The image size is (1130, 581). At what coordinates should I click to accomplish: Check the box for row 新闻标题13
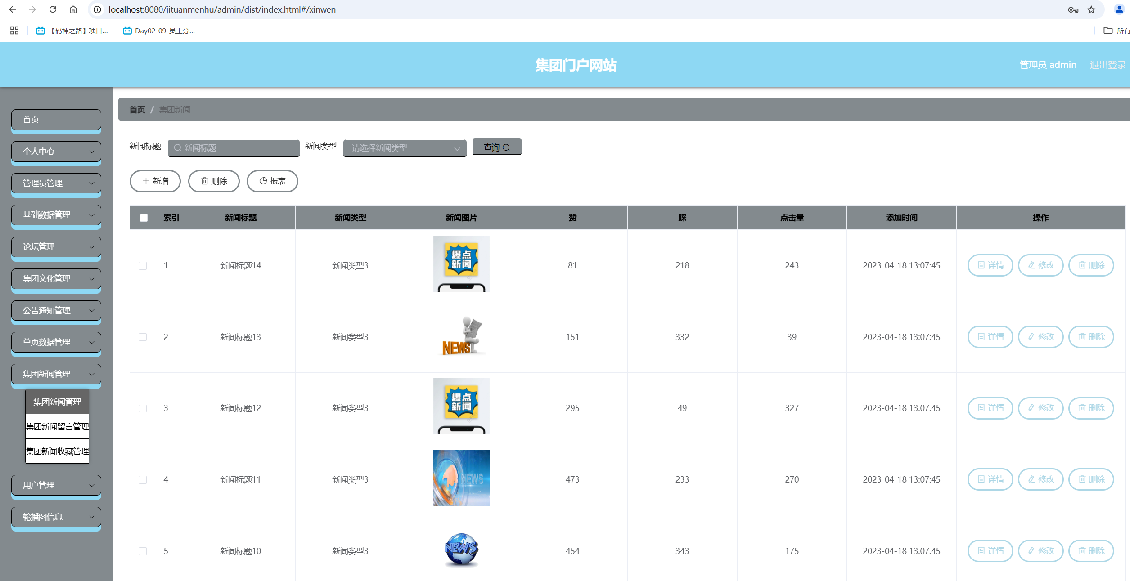[143, 337]
